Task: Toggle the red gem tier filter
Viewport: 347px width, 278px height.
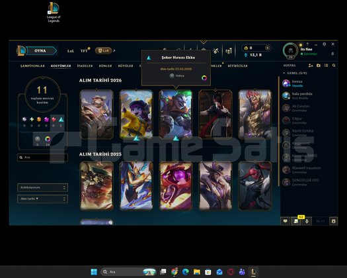Action: [x=54, y=119]
